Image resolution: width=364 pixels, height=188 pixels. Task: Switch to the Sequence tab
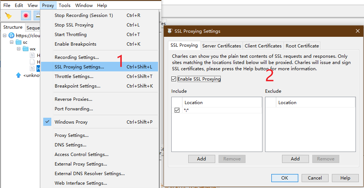[x=33, y=28]
